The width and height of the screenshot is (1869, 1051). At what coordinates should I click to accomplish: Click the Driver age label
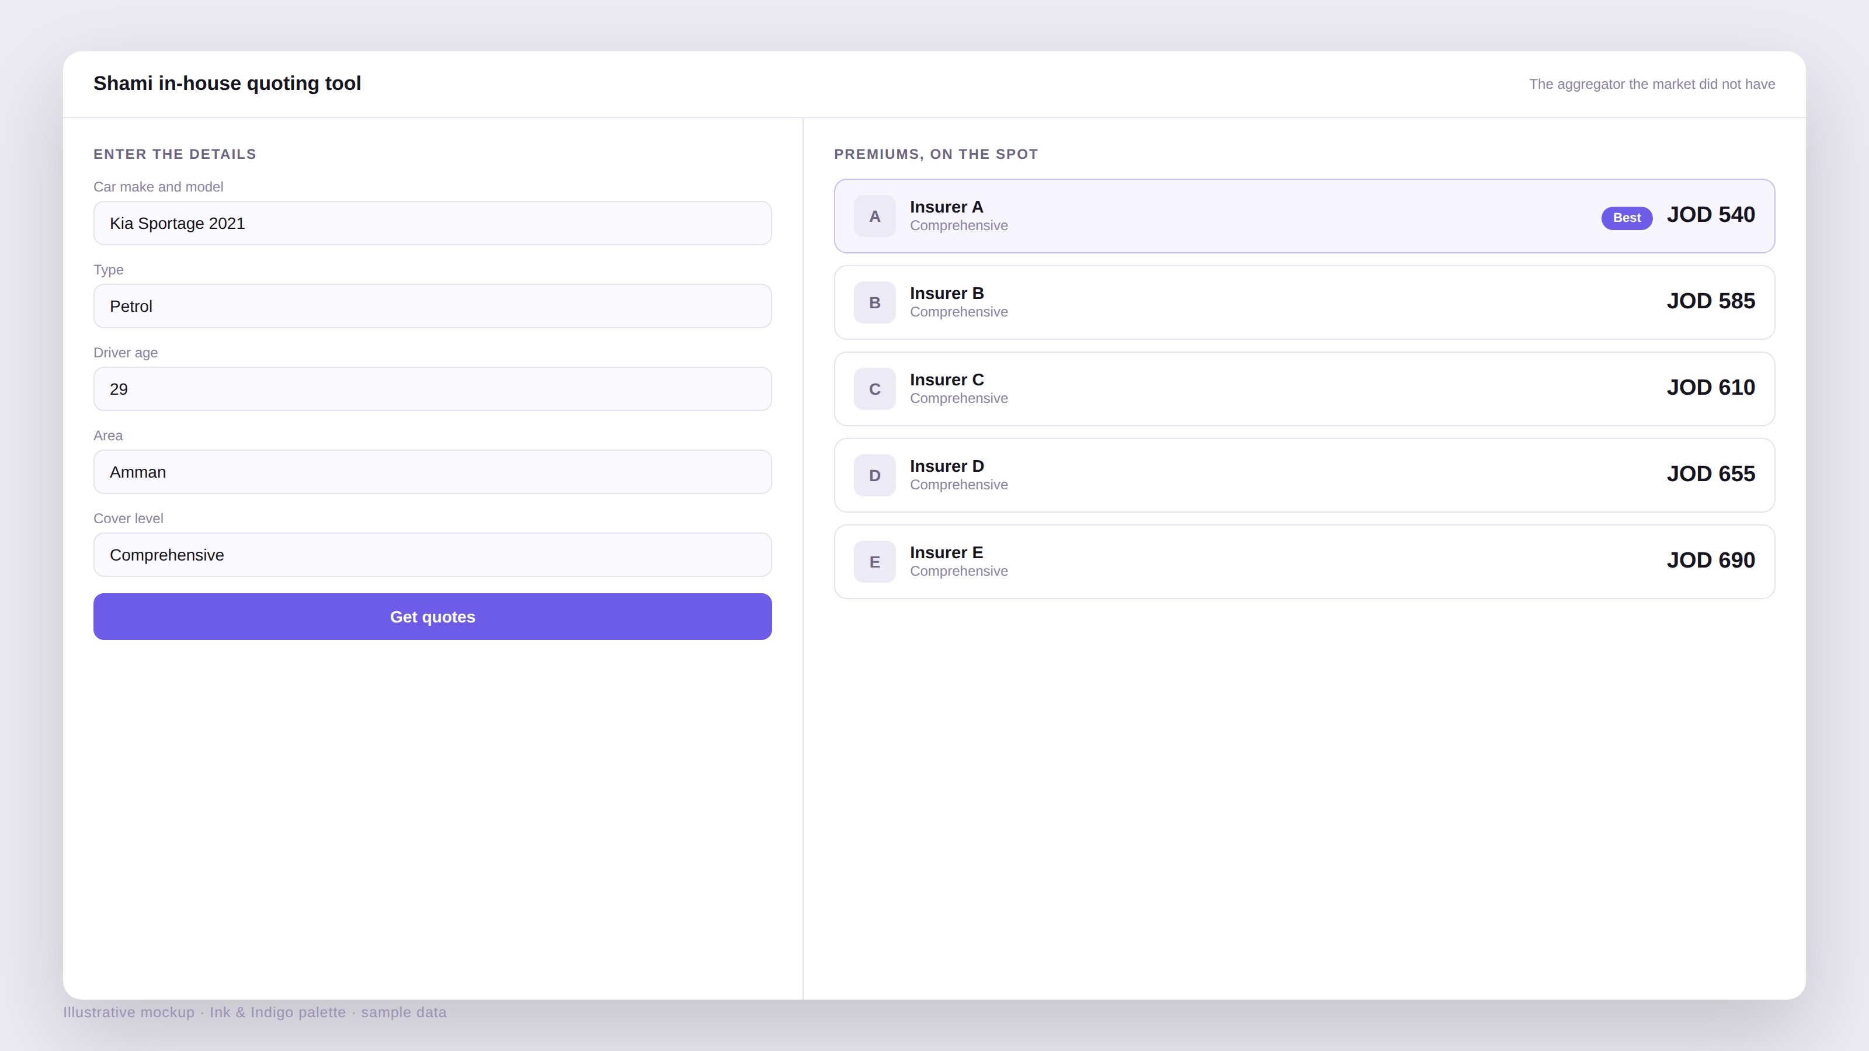click(126, 353)
